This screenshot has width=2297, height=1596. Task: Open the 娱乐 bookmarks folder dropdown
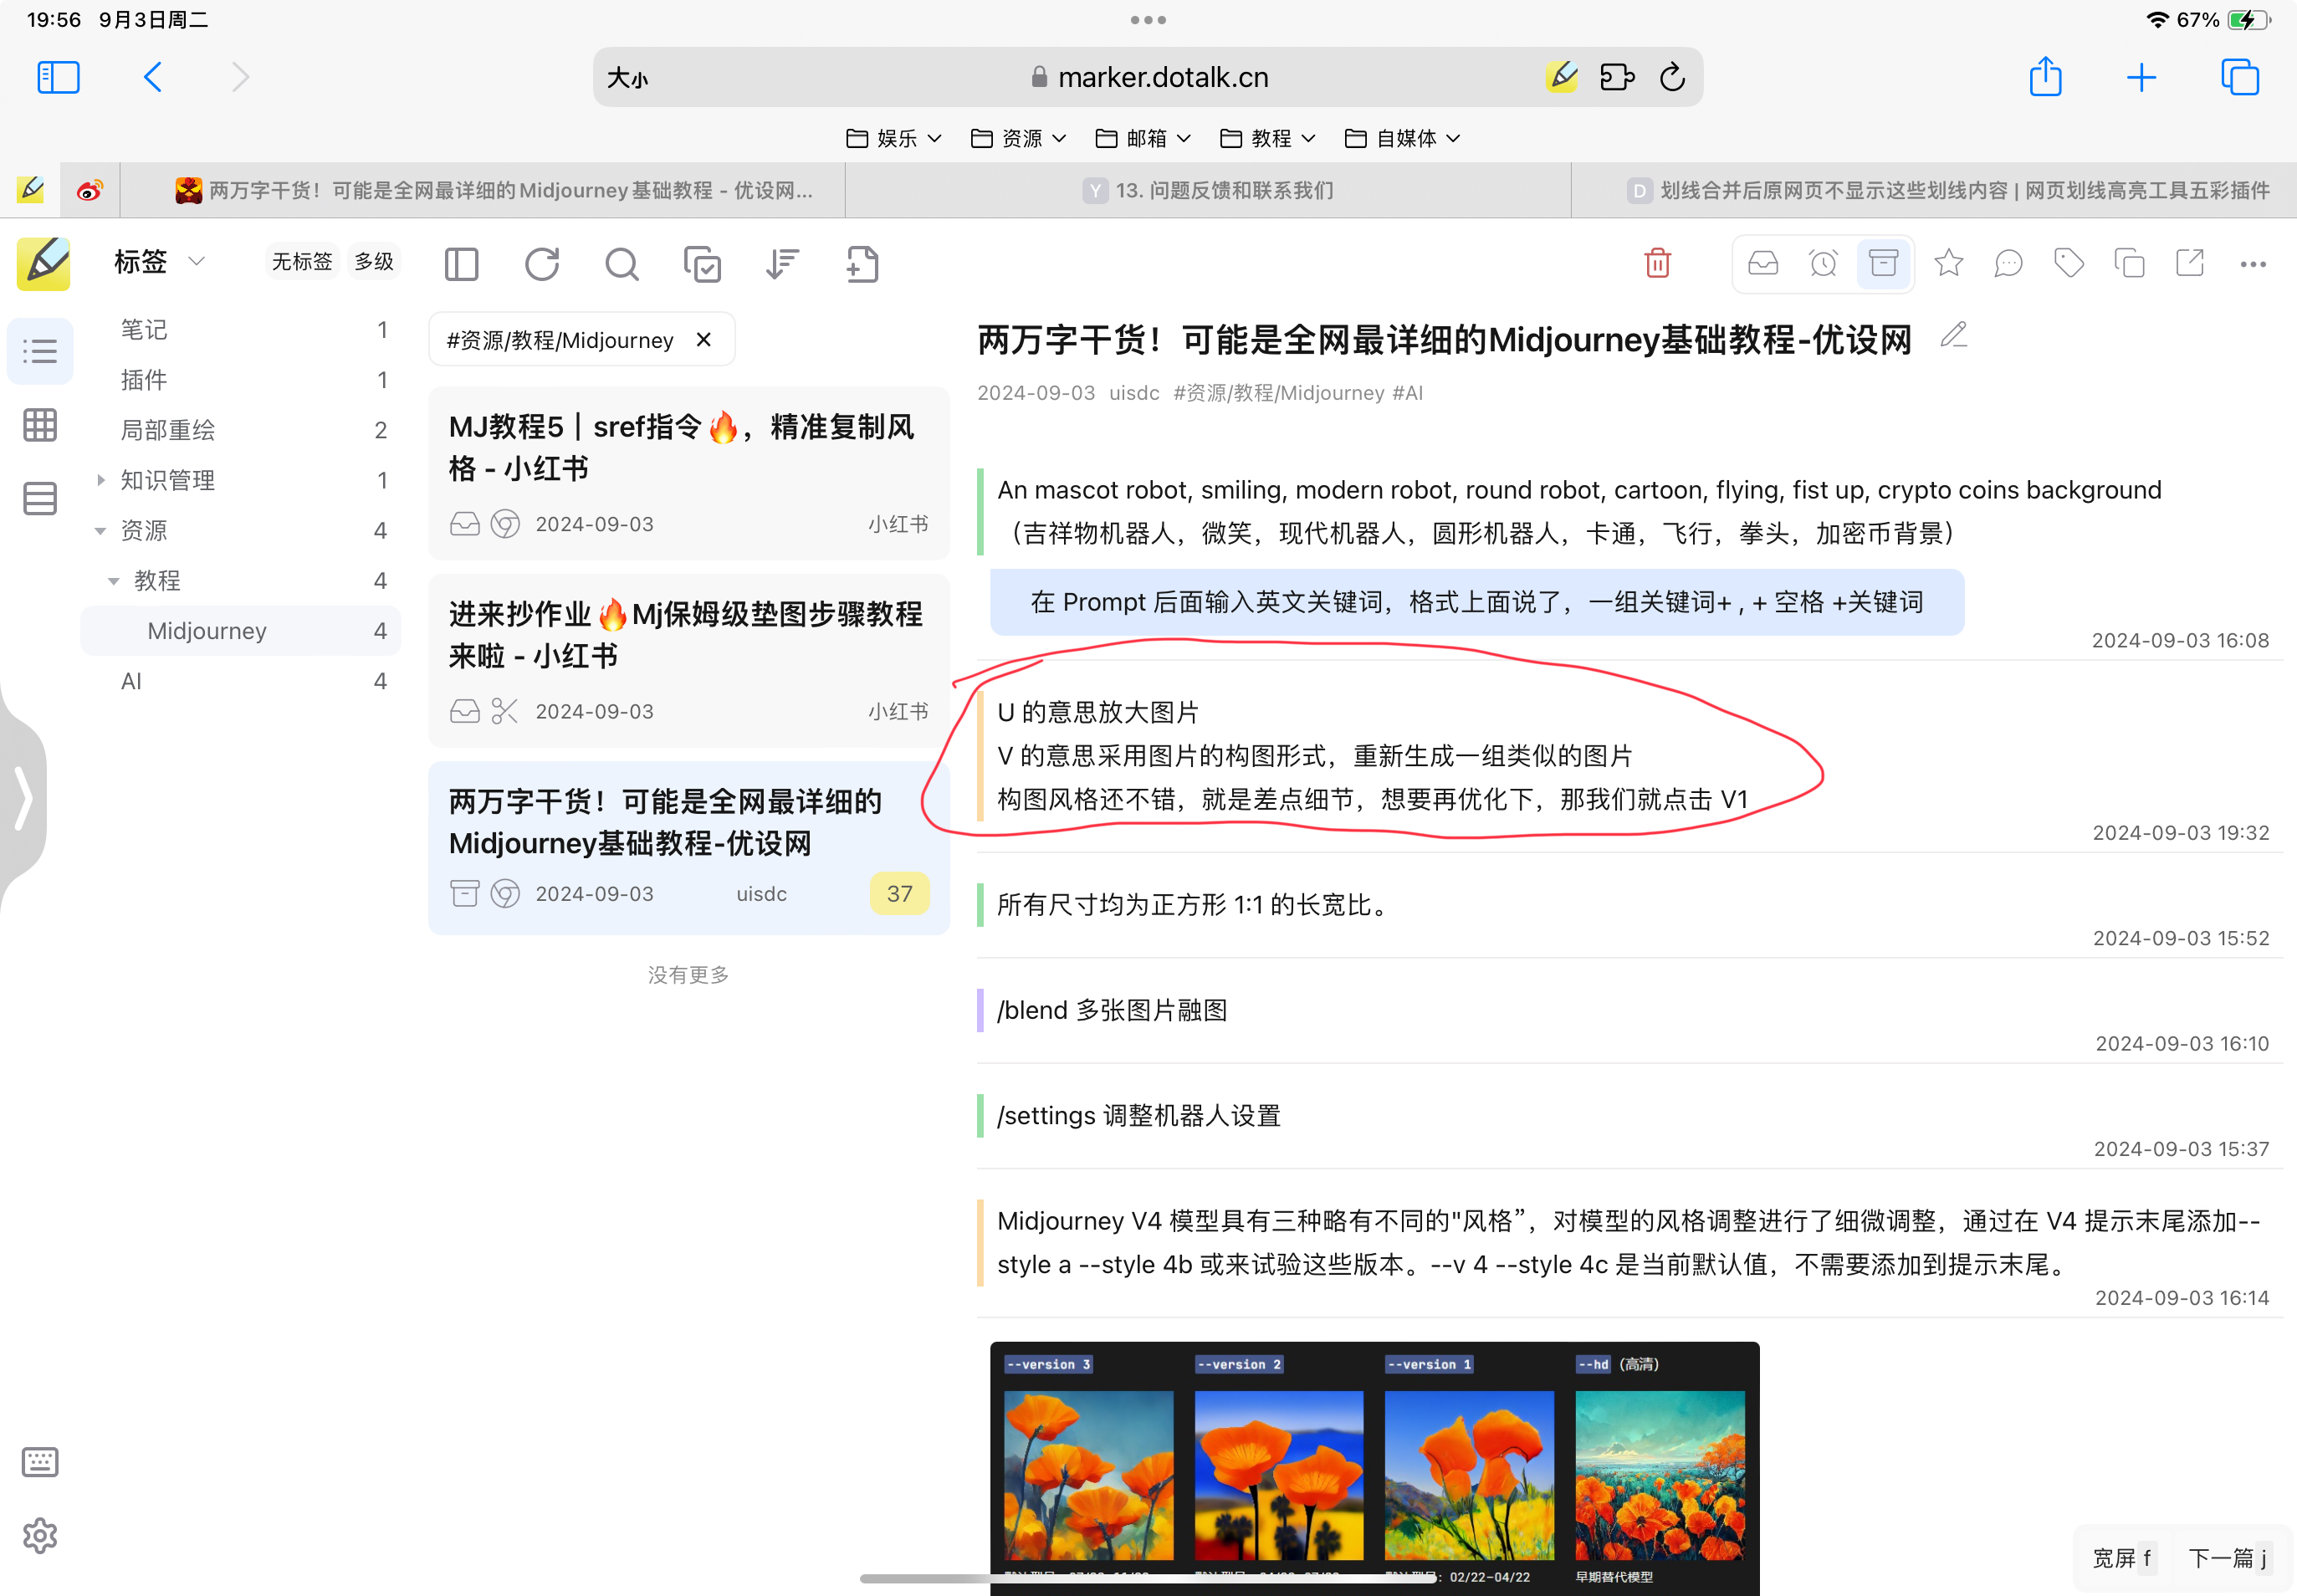[x=893, y=138]
